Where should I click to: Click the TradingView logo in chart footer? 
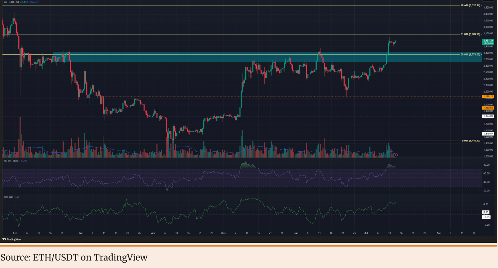[12, 239]
